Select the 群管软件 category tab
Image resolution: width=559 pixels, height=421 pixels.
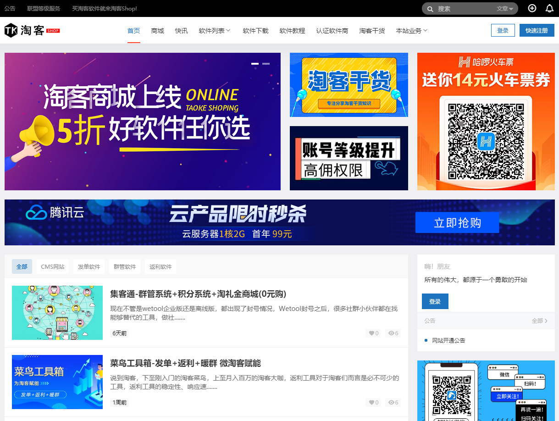tap(125, 266)
